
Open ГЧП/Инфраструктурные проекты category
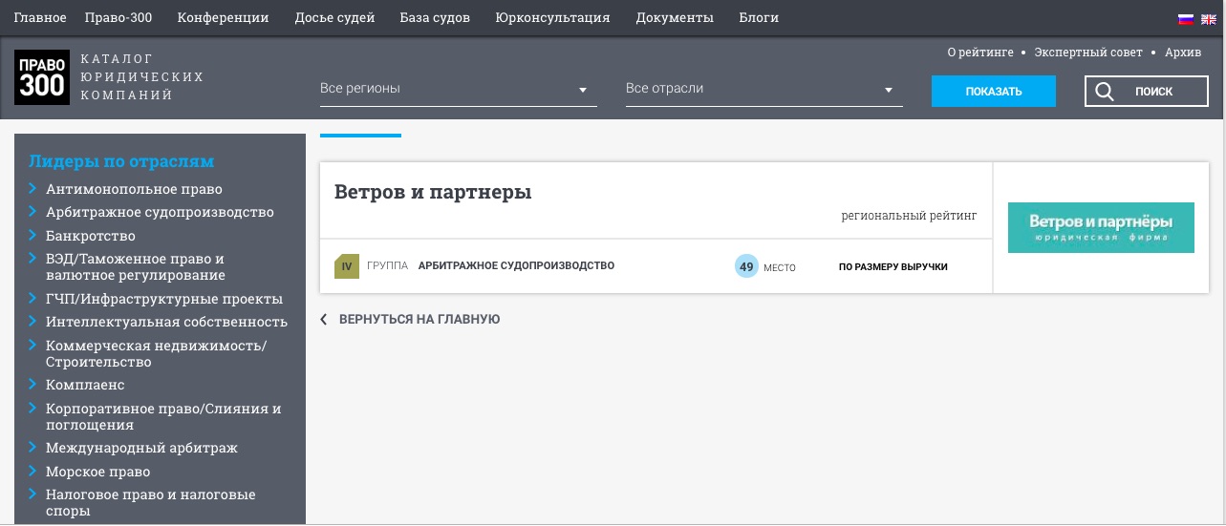coord(164,299)
